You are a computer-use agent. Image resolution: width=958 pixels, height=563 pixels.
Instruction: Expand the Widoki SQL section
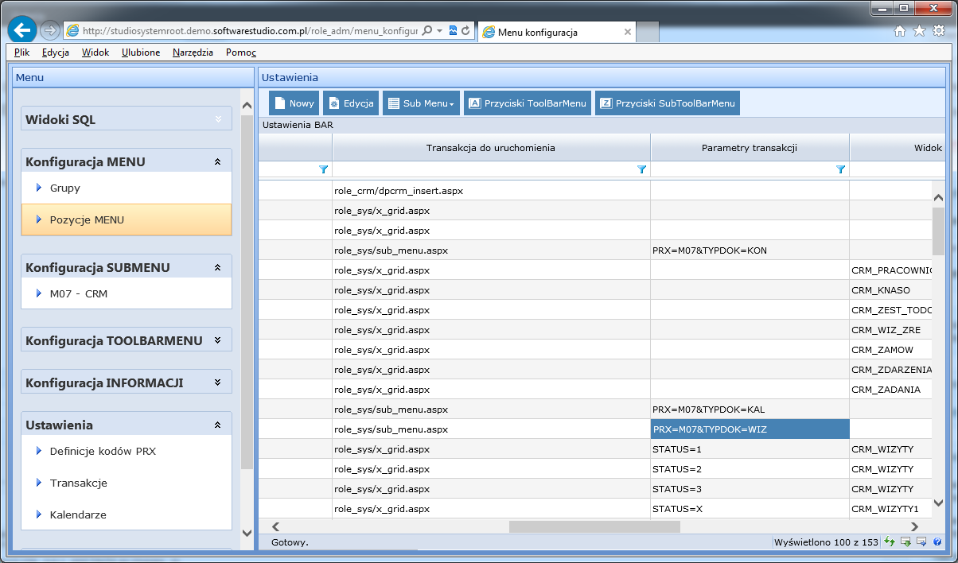[x=217, y=119]
